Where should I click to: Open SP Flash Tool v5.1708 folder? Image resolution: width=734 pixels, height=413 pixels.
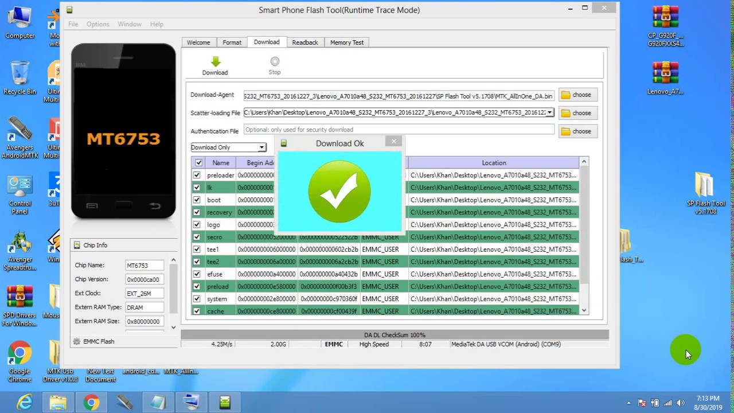[x=706, y=193]
